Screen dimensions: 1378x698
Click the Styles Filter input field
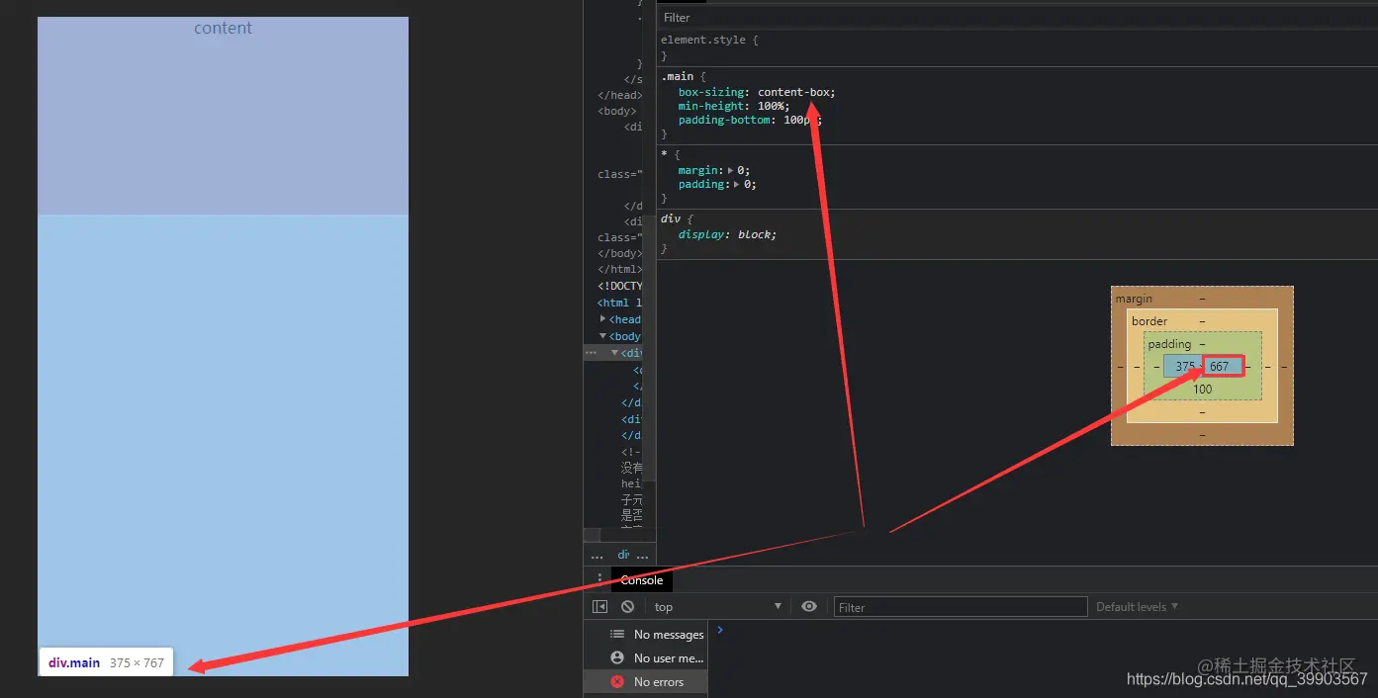[1017, 18]
